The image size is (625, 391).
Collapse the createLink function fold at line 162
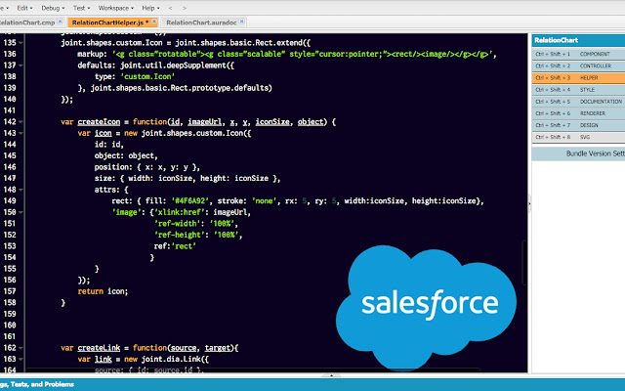click(x=21, y=348)
